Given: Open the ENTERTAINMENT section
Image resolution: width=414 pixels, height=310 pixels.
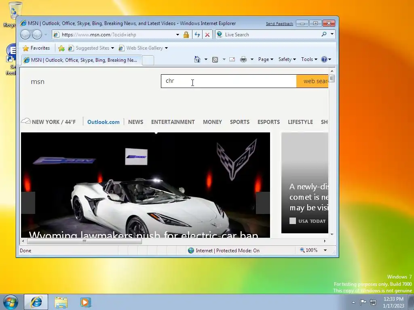Looking at the screenshot, I should click(173, 122).
